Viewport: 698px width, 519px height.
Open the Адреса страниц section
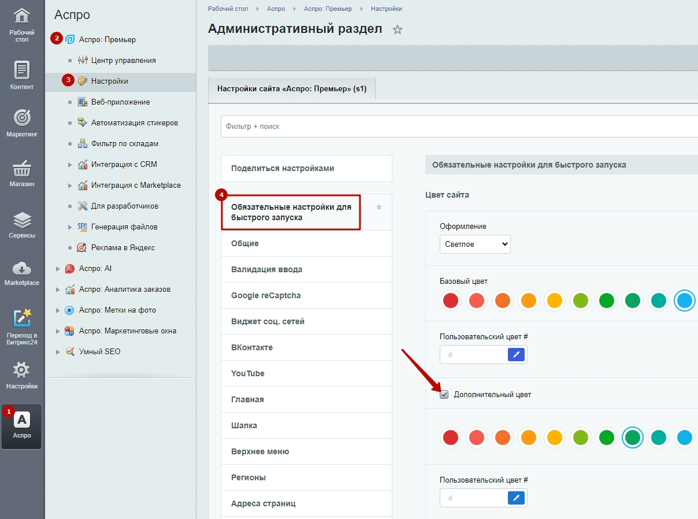306,503
